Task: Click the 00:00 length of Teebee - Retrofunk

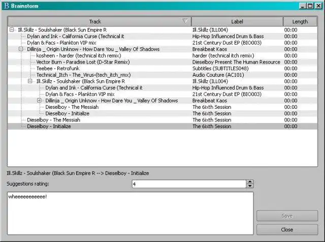Action: pyautogui.click(x=290, y=69)
